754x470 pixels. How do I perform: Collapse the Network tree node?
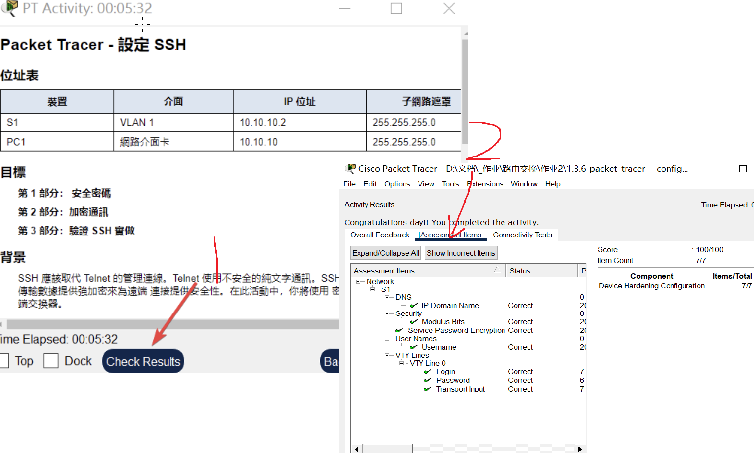click(x=358, y=281)
